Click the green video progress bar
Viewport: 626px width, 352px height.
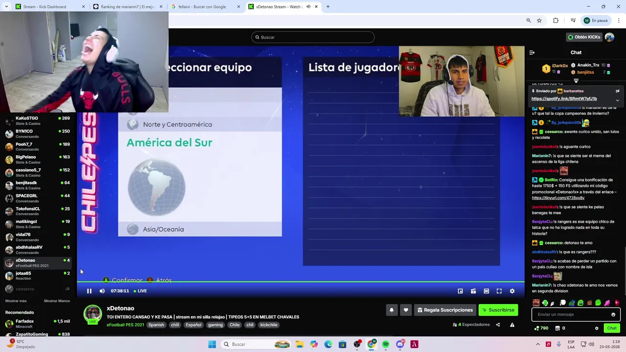click(301, 282)
